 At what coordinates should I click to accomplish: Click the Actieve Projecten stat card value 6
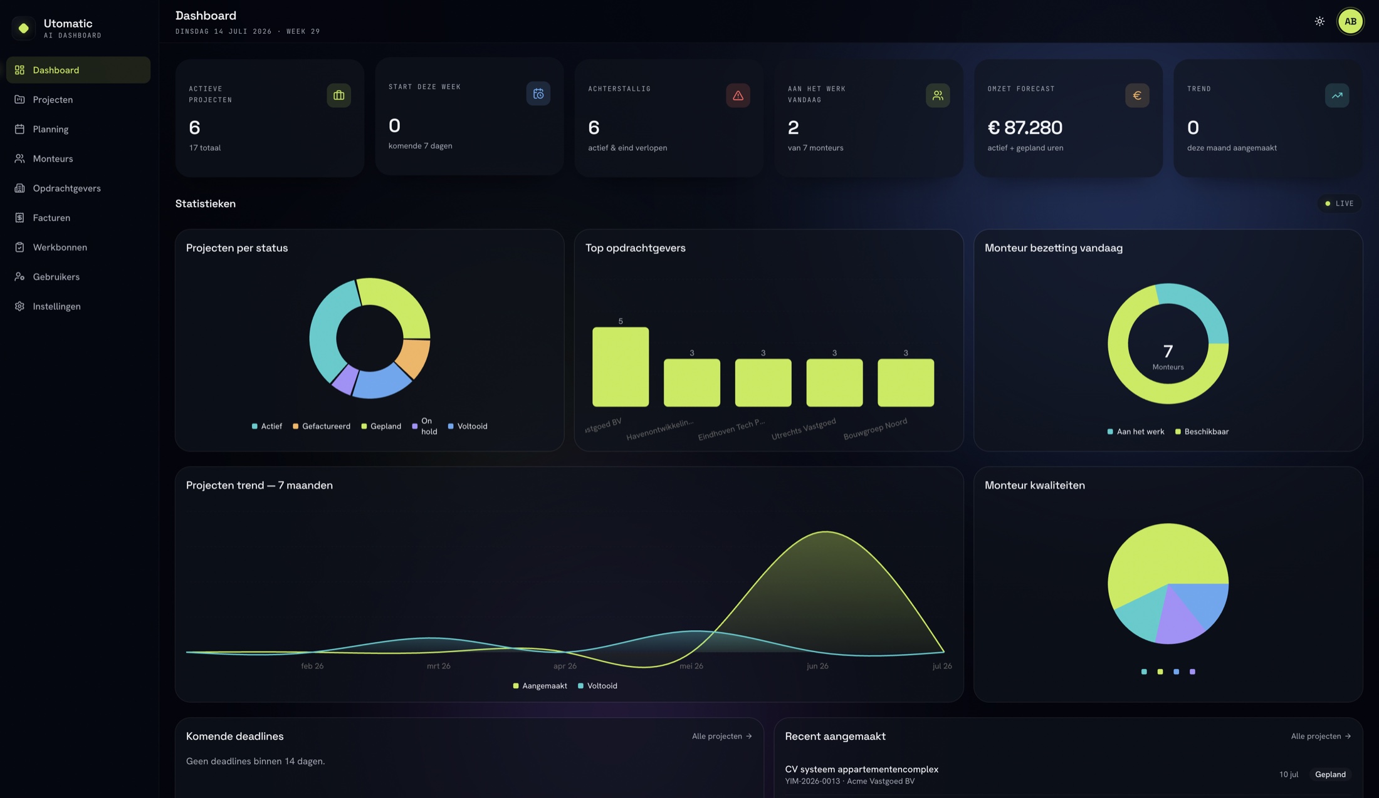coord(194,128)
